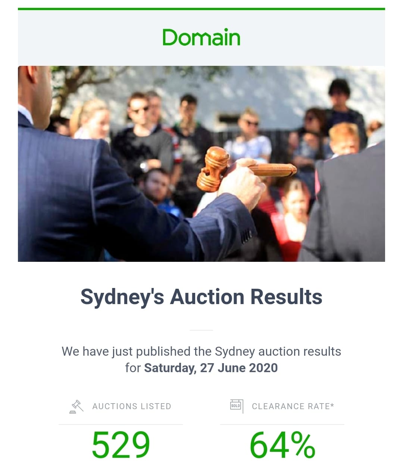
Task: Click the gavel icon beside Auctions Listed
Action: point(76,407)
